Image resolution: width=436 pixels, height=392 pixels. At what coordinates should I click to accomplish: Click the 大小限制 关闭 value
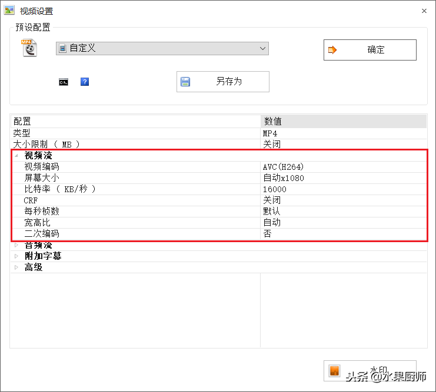(272, 145)
